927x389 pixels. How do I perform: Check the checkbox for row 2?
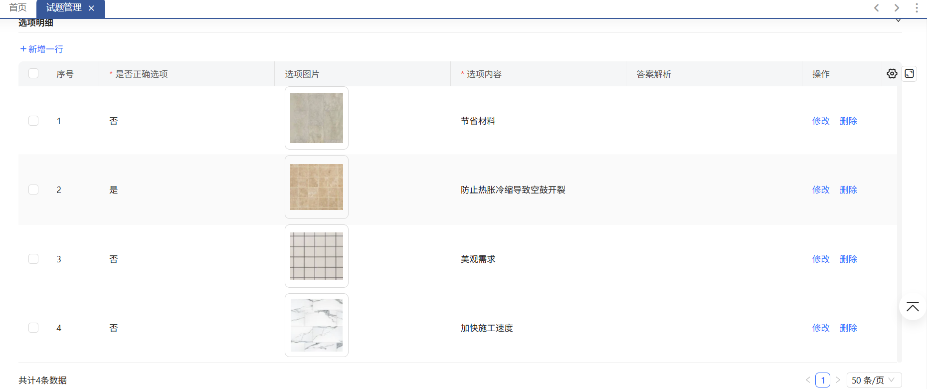pyautogui.click(x=33, y=190)
